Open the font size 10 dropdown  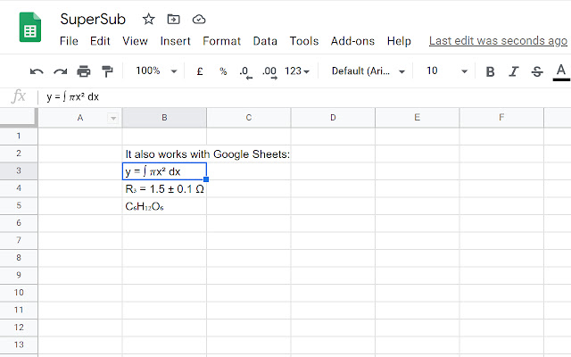[x=446, y=71]
